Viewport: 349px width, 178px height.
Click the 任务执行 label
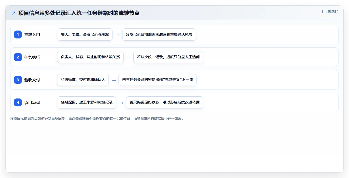point(32,57)
